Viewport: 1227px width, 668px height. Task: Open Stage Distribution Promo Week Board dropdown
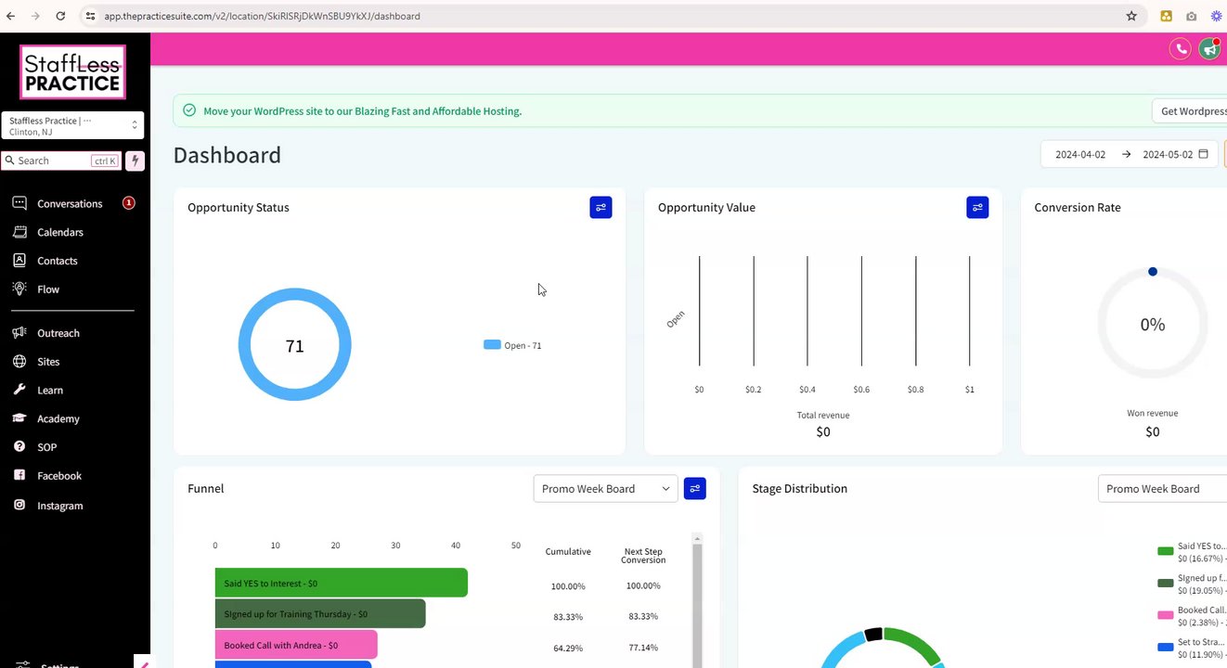pos(1163,489)
